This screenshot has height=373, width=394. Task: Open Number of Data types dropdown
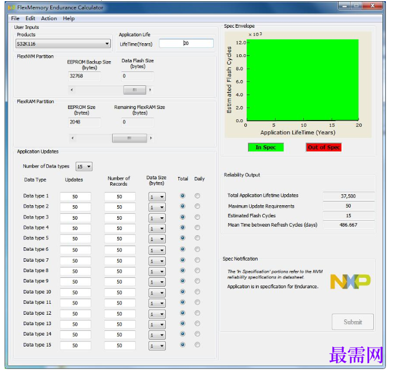84,167
